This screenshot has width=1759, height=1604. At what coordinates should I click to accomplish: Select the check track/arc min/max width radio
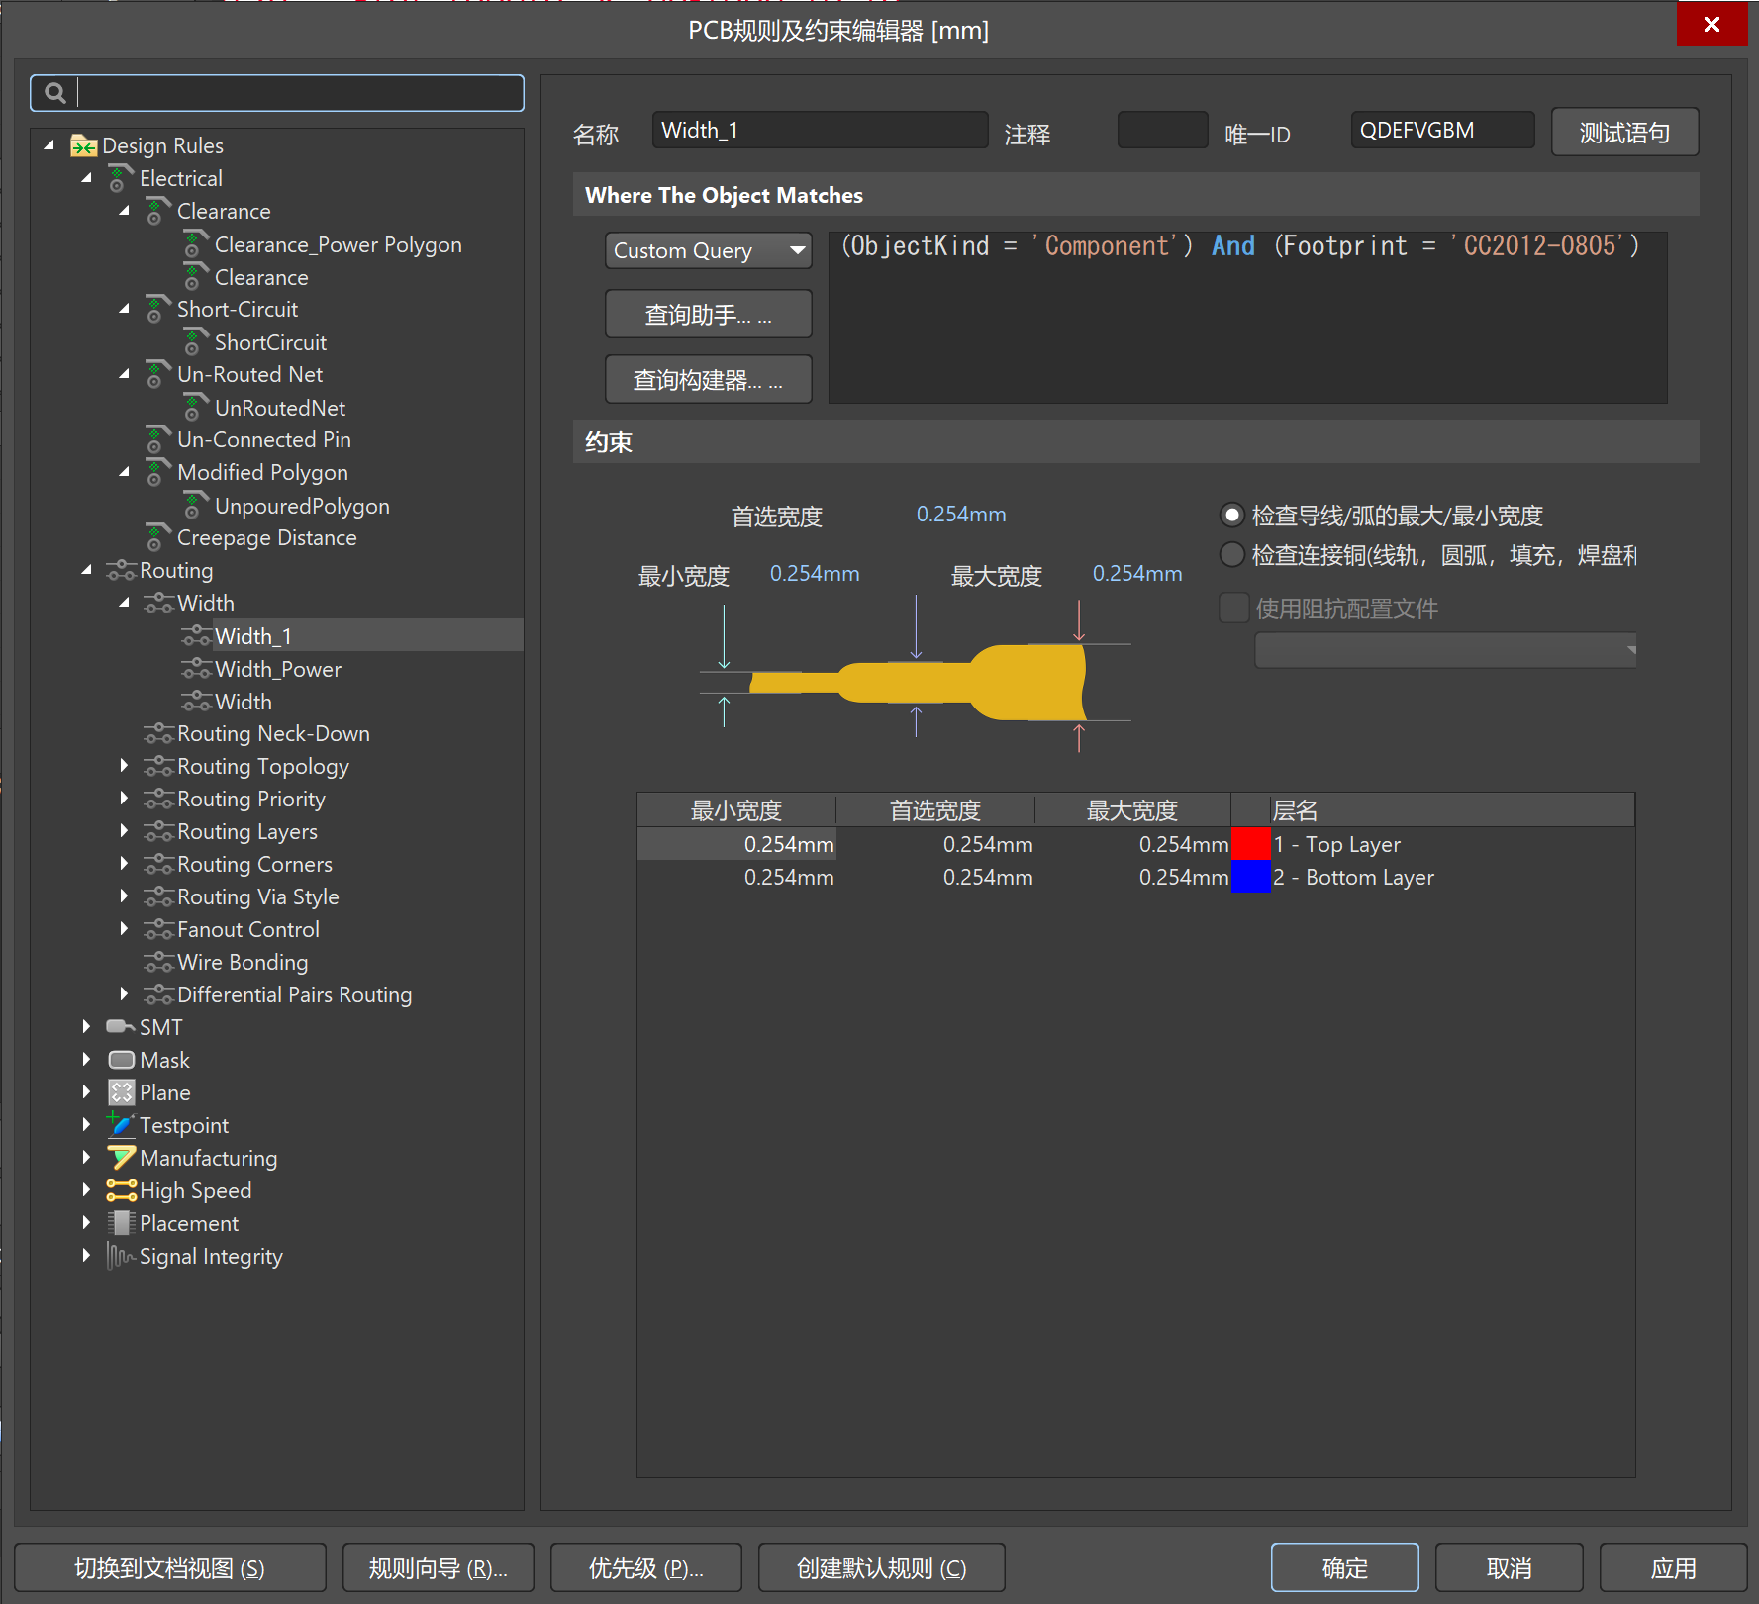1231,516
